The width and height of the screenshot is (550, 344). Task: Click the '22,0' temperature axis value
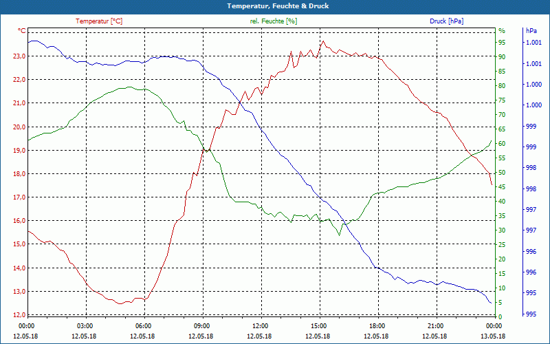(19, 80)
